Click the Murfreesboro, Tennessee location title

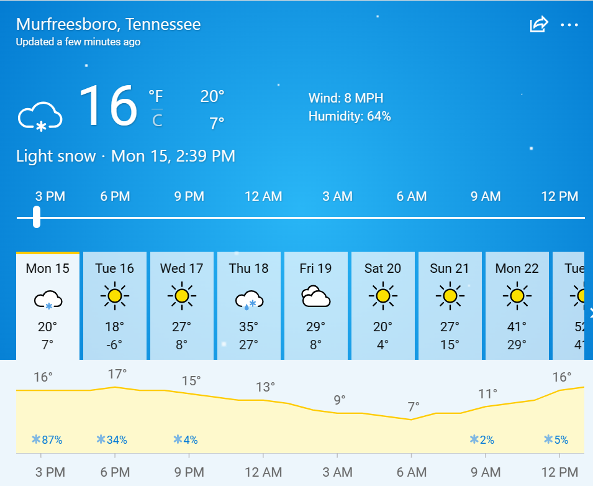108,24
